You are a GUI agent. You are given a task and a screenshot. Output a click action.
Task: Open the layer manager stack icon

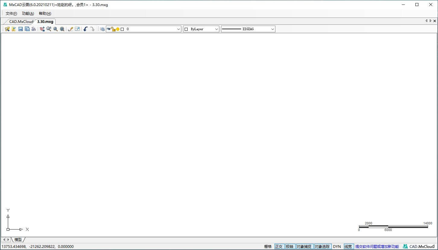[103, 29]
